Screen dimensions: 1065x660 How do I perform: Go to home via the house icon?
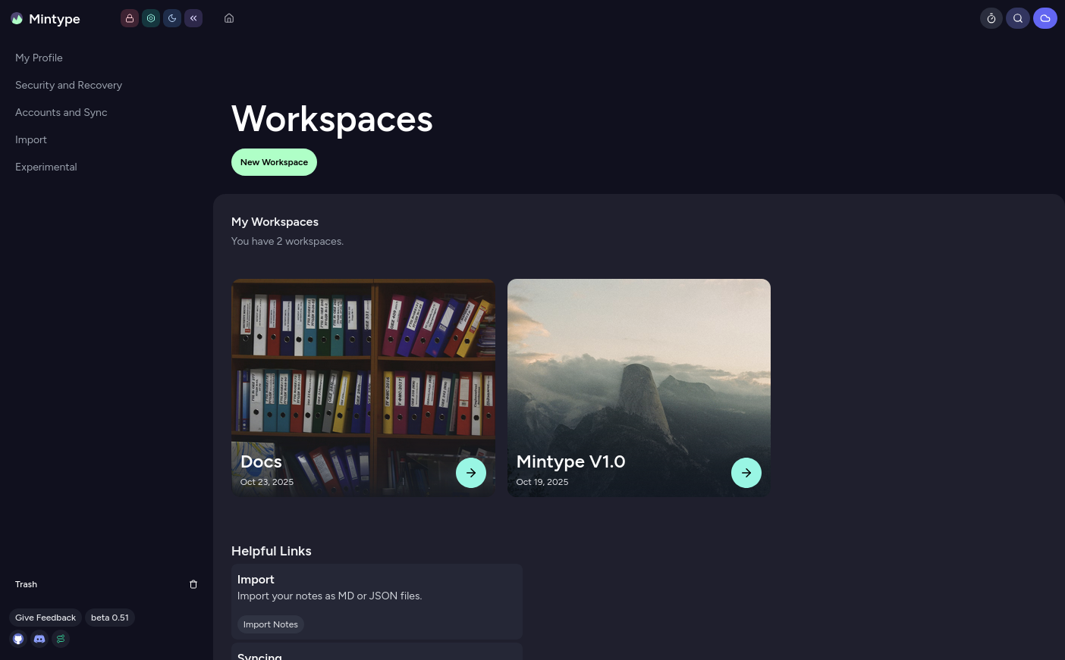pos(229,18)
